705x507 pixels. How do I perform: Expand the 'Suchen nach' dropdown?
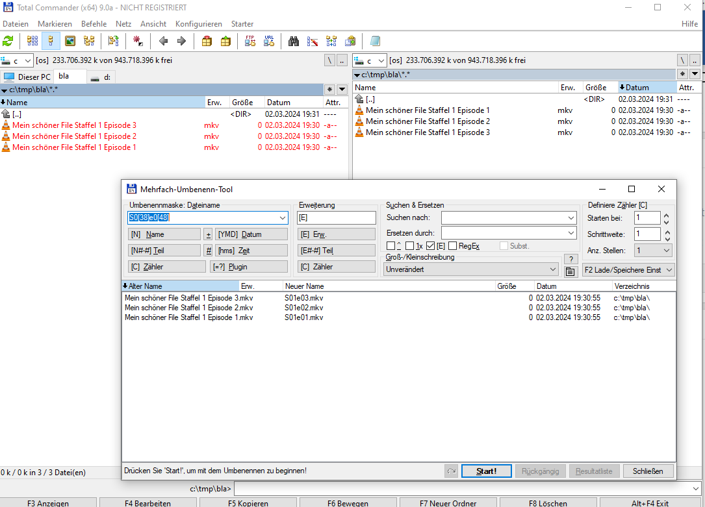(571, 218)
